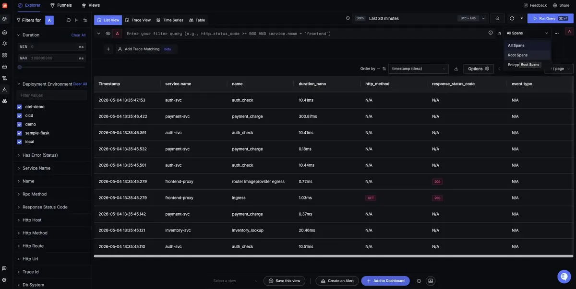
Task: Click Create an Alert button
Action: click(x=337, y=281)
